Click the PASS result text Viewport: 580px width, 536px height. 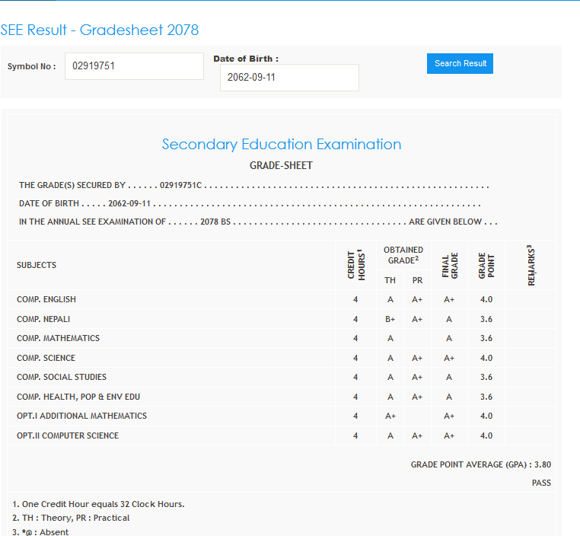(x=541, y=483)
